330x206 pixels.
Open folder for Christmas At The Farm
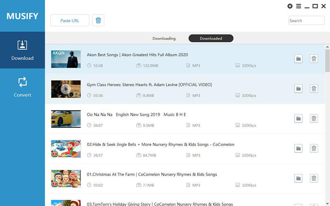[x=298, y=178]
